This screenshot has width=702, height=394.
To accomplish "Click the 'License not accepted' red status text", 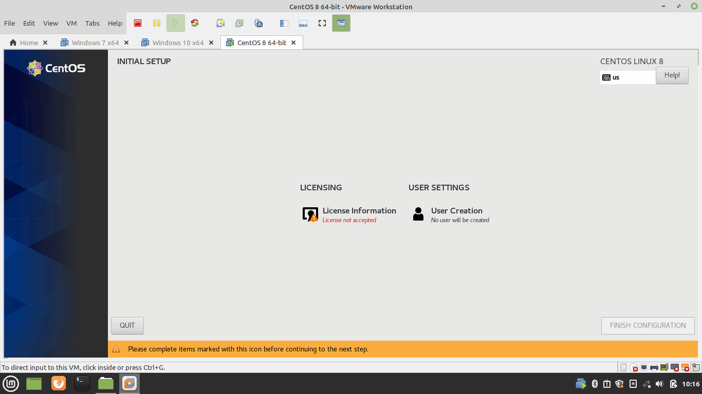I will click(x=349, y=220).
